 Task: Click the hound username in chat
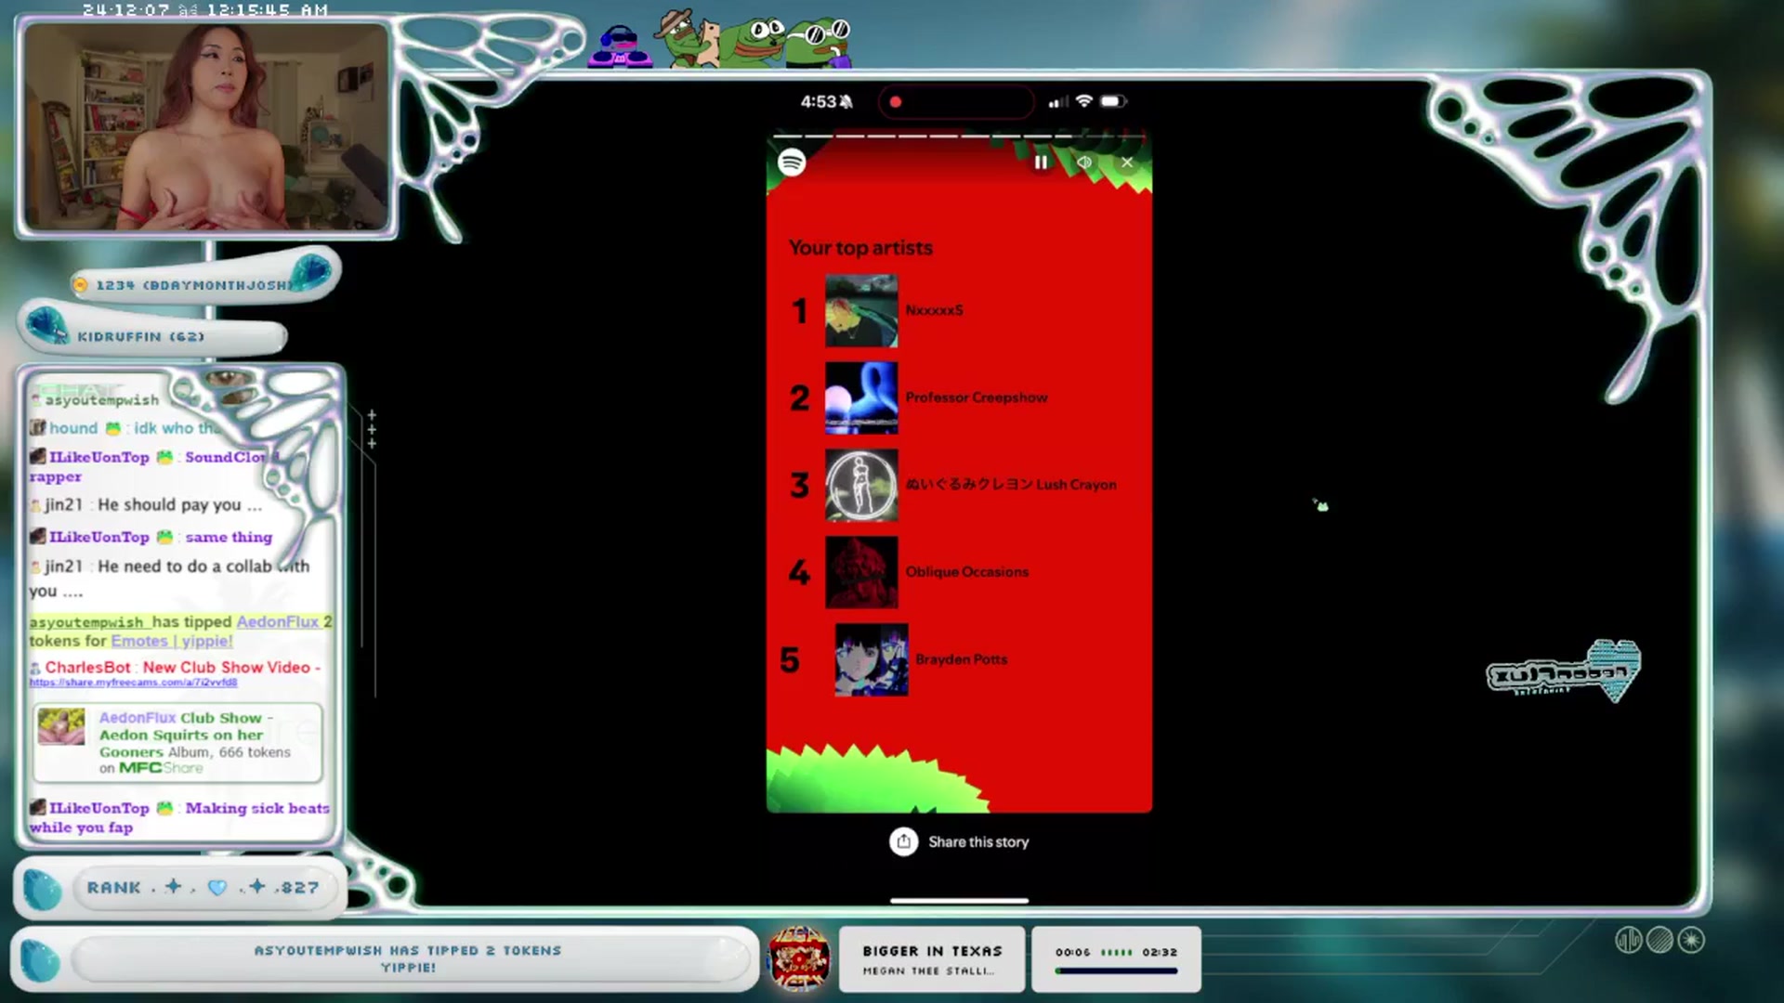(x=73, y=428)
